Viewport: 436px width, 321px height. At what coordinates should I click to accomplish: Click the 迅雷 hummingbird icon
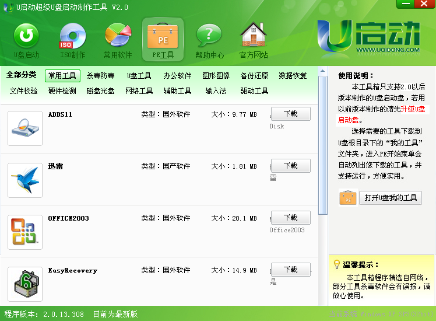coord(25,180)
